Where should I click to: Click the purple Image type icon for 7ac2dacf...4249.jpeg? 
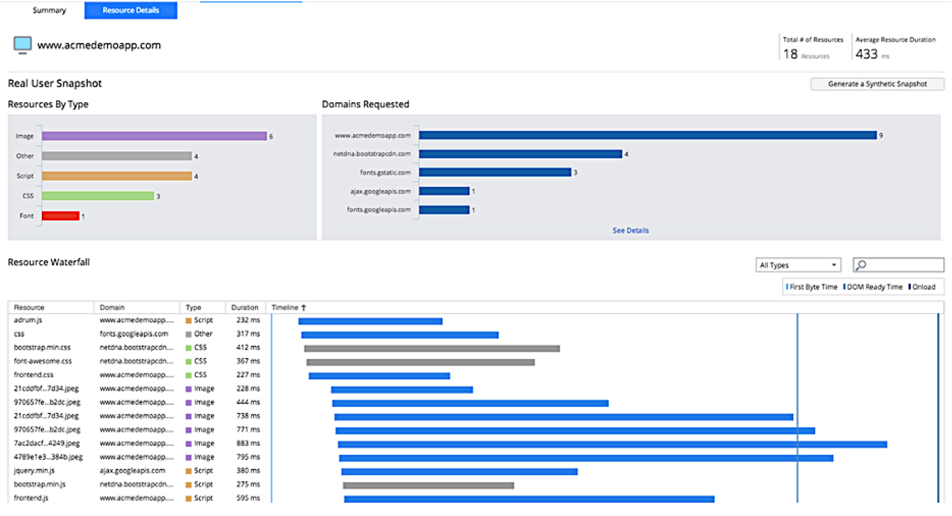pos(189,444)
